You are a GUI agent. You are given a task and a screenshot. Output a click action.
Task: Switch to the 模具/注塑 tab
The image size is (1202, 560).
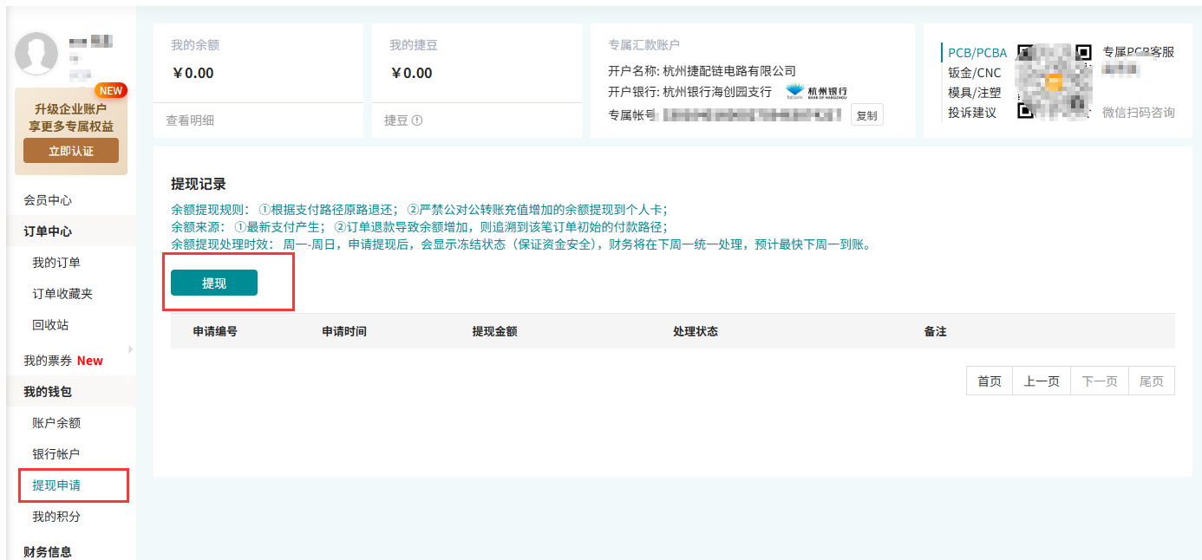pyautogui.click(x=974, y=93)
